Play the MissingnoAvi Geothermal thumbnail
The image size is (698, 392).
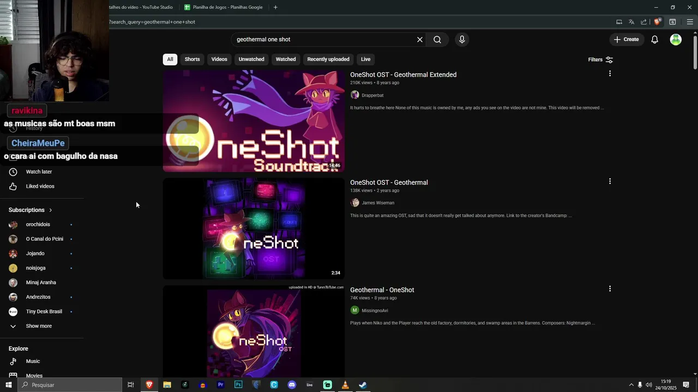(254, 331)
